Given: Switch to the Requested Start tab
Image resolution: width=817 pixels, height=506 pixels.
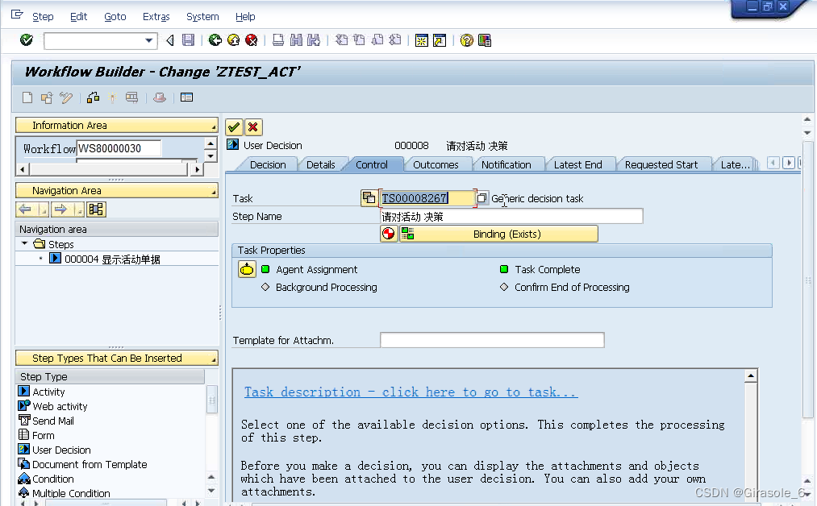Looking at the screenshot, I should click(x=661, y=164).
